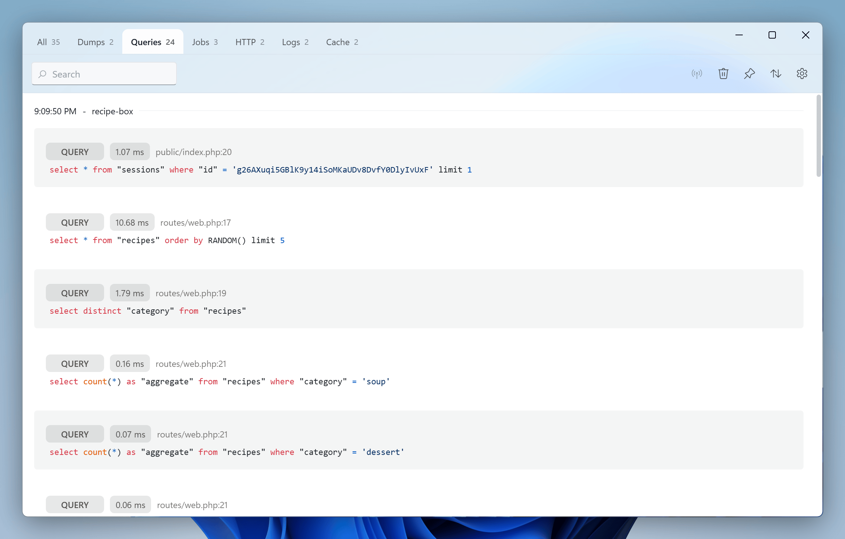The image size is (845, 539).
Task: Select the count query for 'soup'
Action: coord(219,382)
